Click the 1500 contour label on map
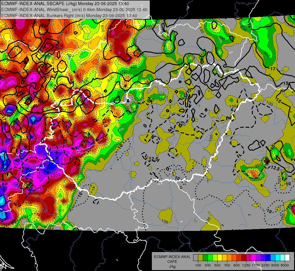 pos(55,175)
